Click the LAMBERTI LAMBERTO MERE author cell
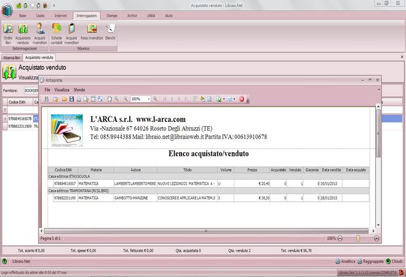 click(135, 183)
